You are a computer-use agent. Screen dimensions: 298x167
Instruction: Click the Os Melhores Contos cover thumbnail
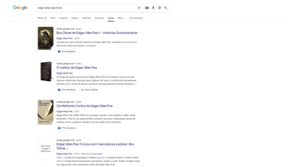(x=46, y=112)
